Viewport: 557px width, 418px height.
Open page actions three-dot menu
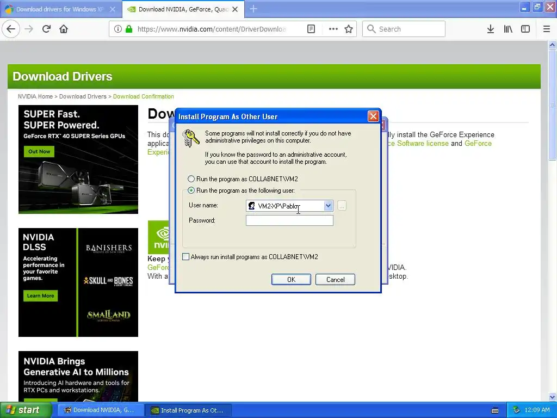(333, 29)
